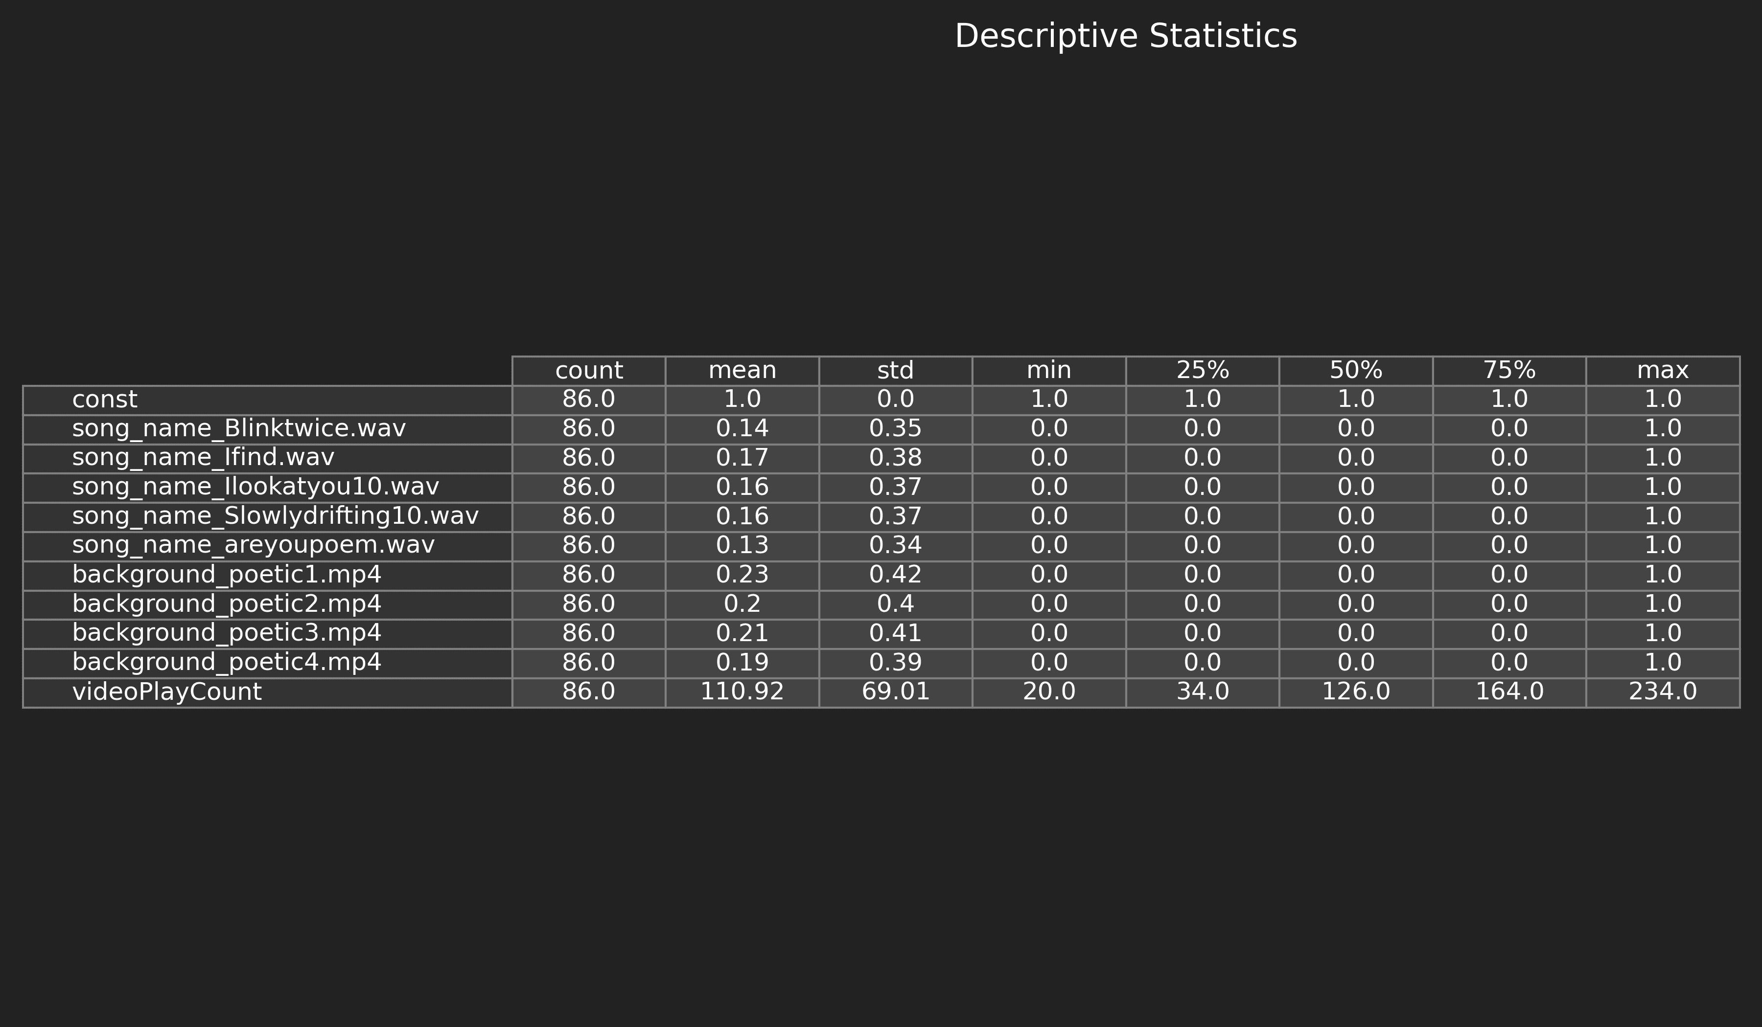Click the song_name_Ilookatyou10.wav row label

255,487
